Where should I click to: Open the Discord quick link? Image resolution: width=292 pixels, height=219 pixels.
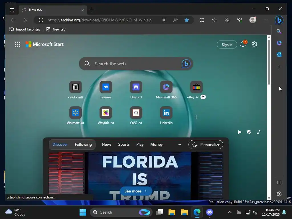pyautogui.click(x=136, y=90)
